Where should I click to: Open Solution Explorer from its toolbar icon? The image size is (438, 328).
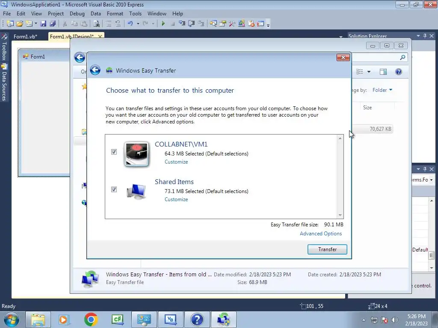[x=213, y=24]
